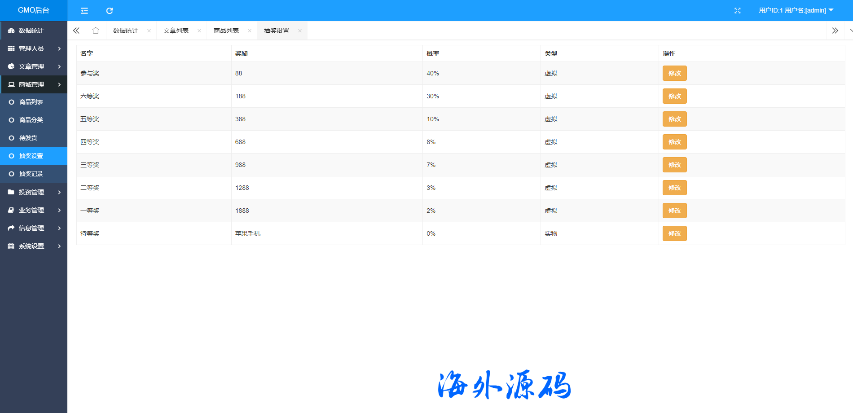Open 抽奖记录 in the sidebar
Image resolution: width=853 pixels, height=413 pixels.
click(x=31, y=174)
